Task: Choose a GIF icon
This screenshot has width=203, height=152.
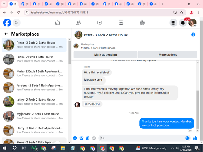Action: coord(94,138)
